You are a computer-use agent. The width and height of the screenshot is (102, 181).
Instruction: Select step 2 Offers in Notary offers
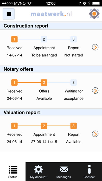44,82
